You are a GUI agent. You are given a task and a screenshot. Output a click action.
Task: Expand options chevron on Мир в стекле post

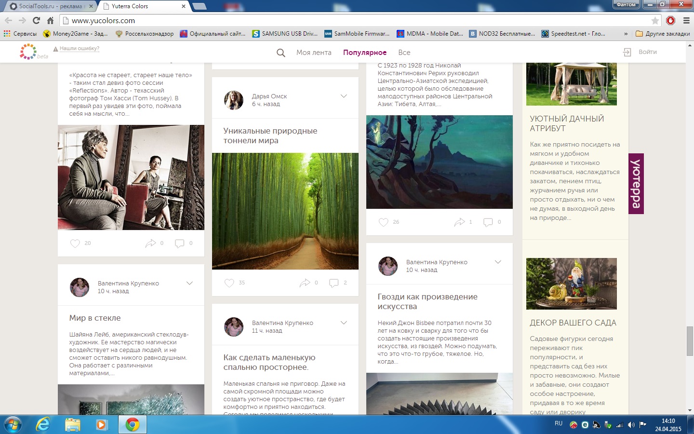[189, 283]
